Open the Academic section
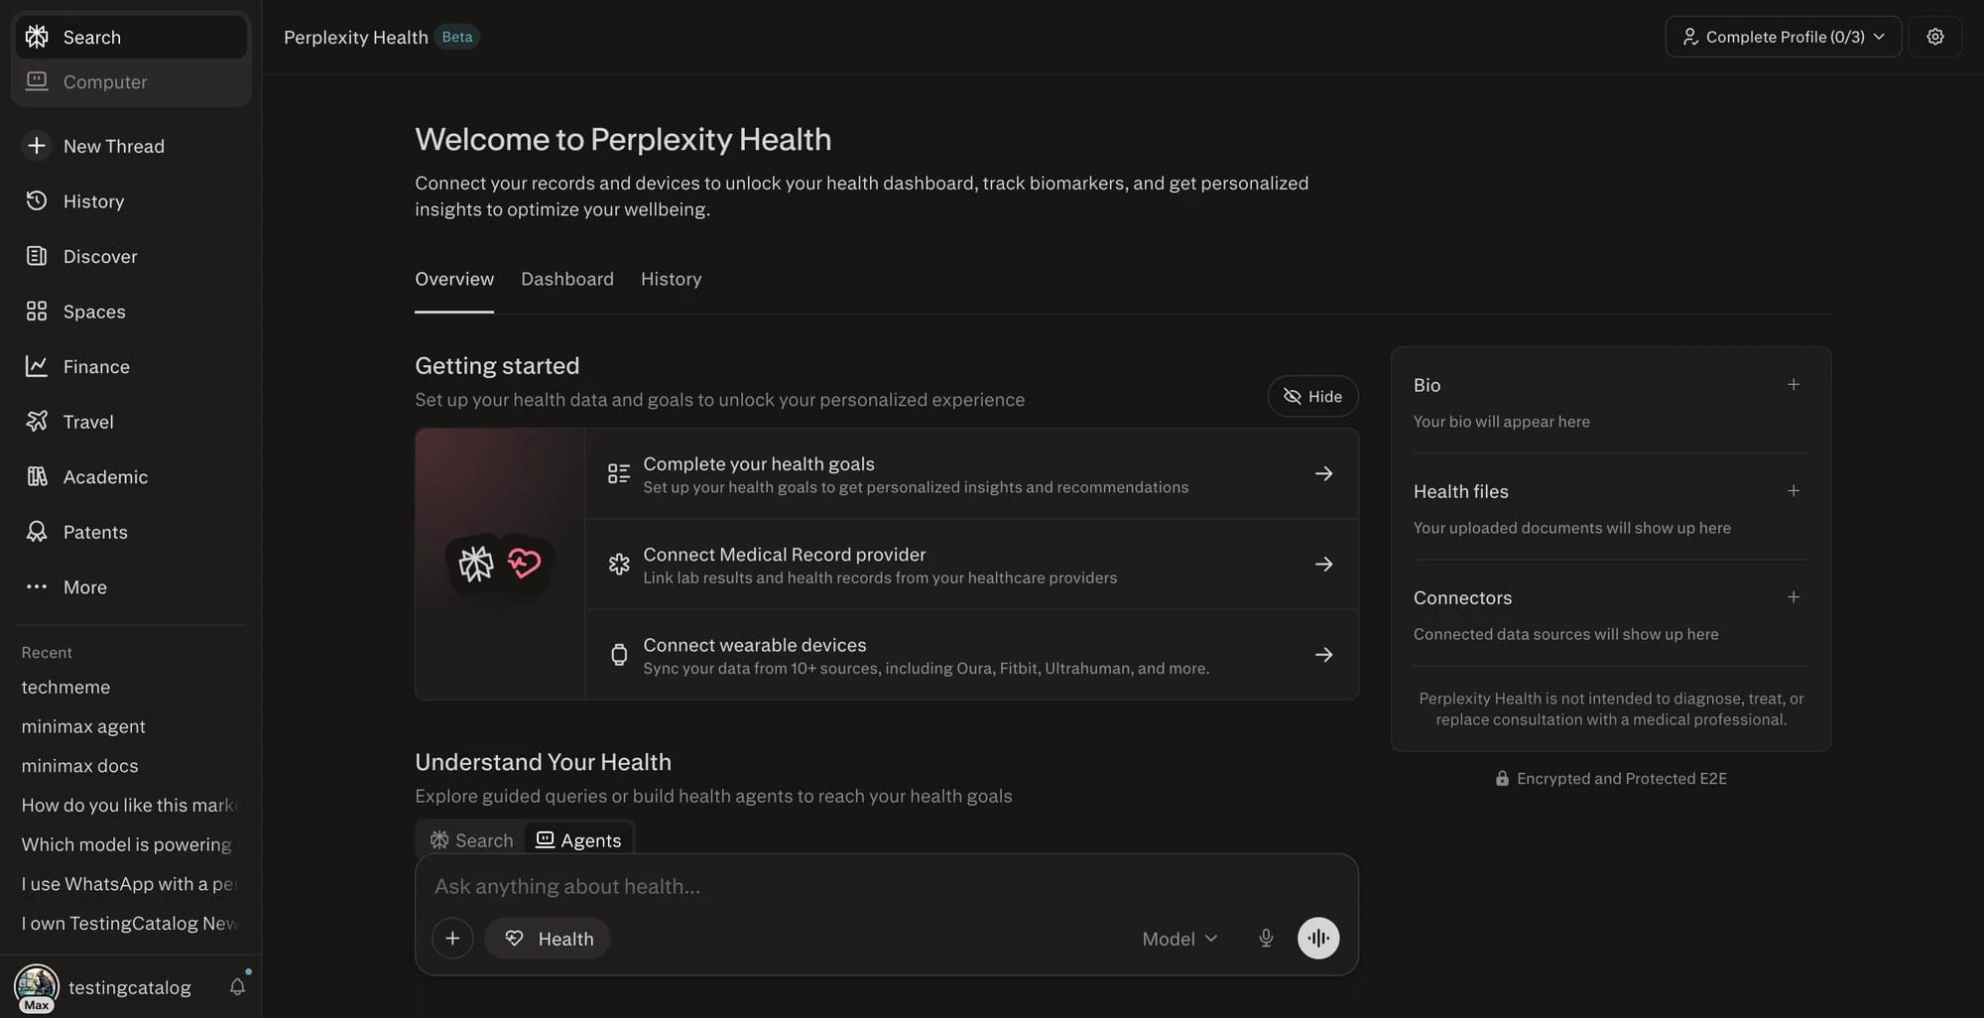Image resolution: width=1984 pixels, height=1018 pixels. pyautogui.click(x=106, y=476)
